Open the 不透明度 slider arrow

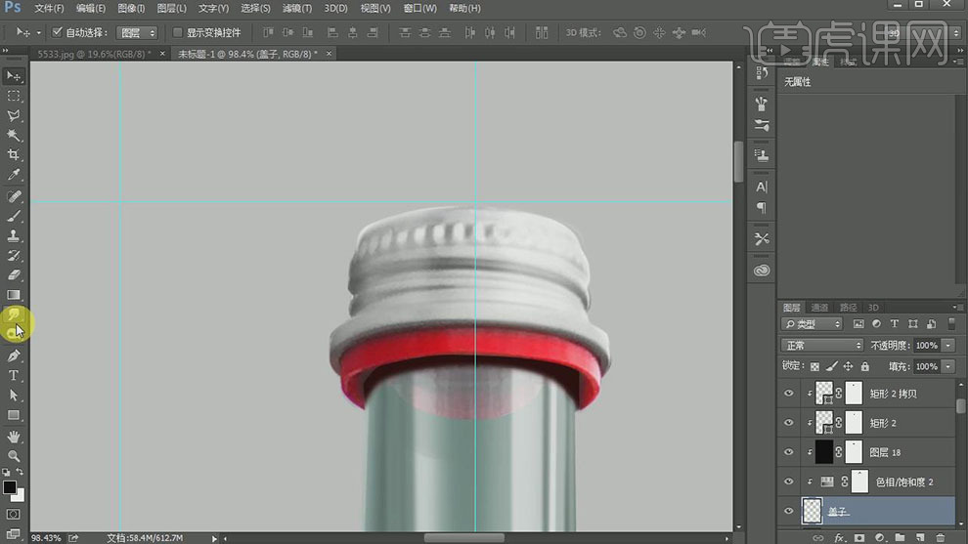(x=948, y=346)
